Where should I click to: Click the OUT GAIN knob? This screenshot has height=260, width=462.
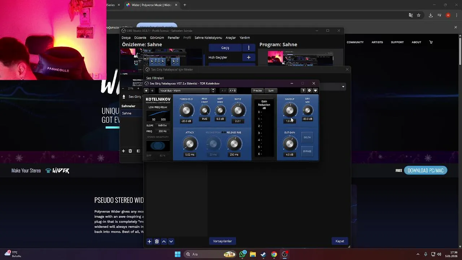coord(289,144)
